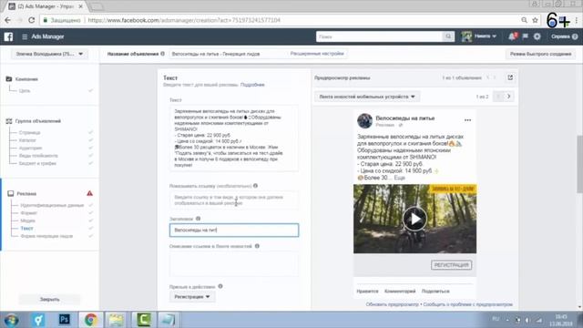Click the news feed link description field
The width and height of the screenshot is (583, 328).
tap(234, 263)
